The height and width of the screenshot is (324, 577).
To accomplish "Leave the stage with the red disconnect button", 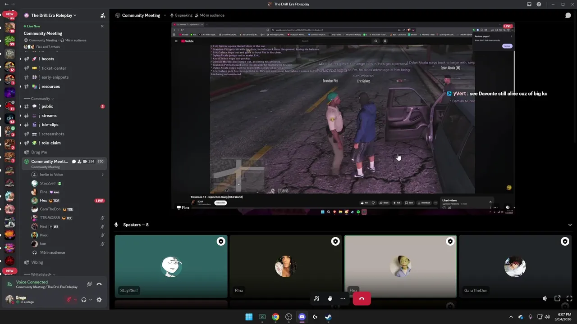I will pos(362,298).
